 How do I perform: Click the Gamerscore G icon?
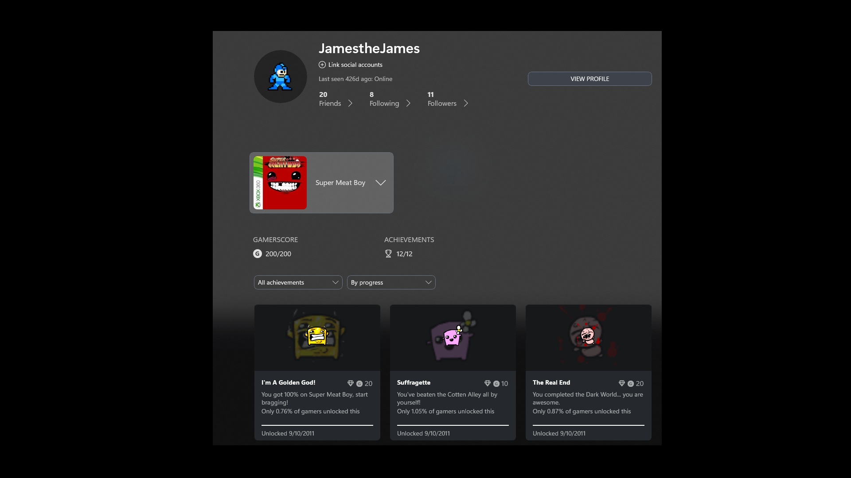pyautogui.click(x=257, y=254)
